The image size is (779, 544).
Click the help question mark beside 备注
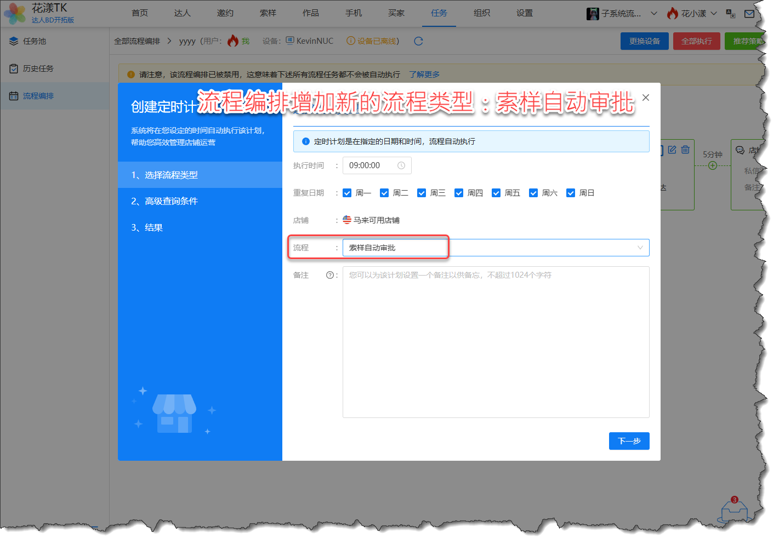[330, 275]
